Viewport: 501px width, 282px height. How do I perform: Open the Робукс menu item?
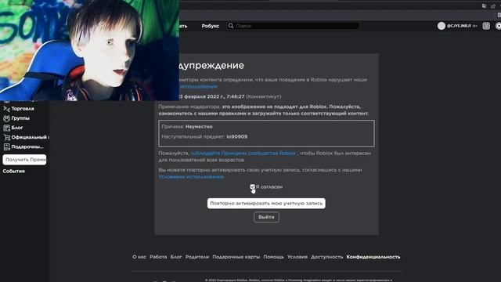click(x=211, y=26)
